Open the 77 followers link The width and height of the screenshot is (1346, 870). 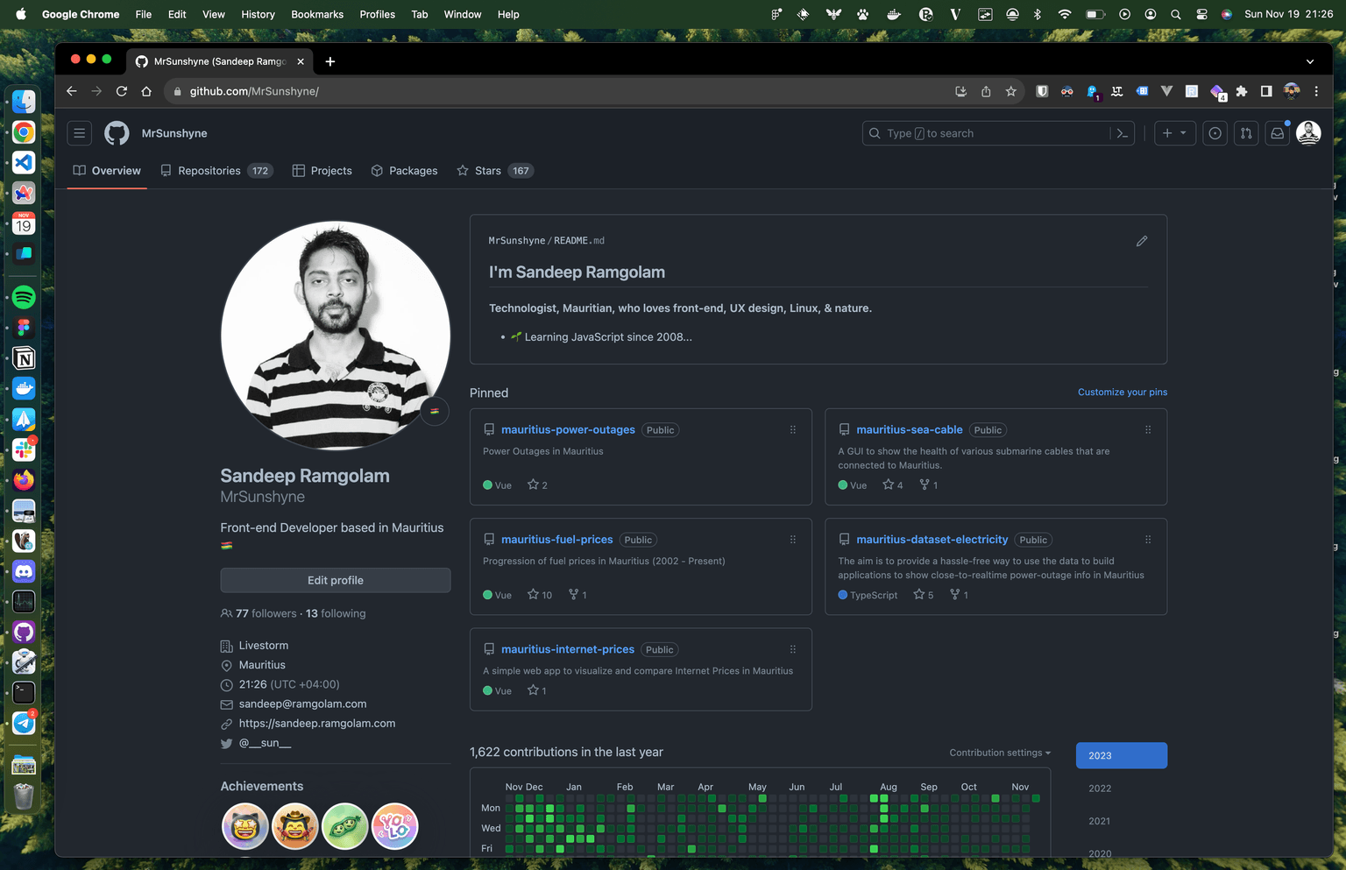click(266, 613)
